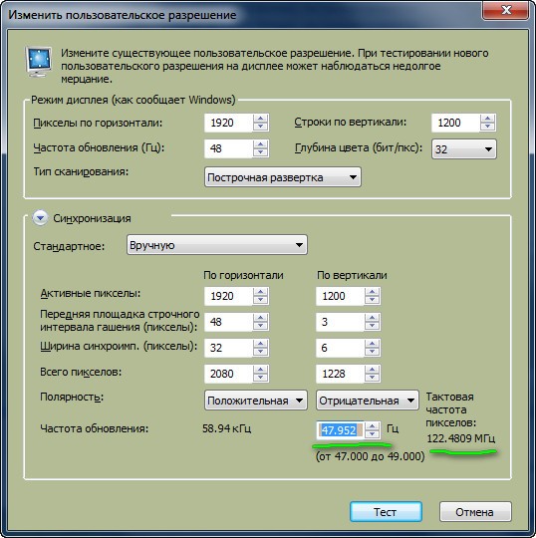Click horizontal sync width field 32
The width and height of the screenshot is (536, 538).
(228, 348)
